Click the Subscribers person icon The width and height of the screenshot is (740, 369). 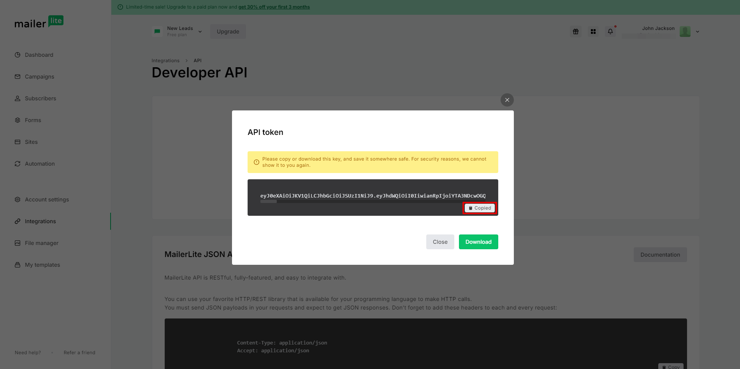pos(18,98)
